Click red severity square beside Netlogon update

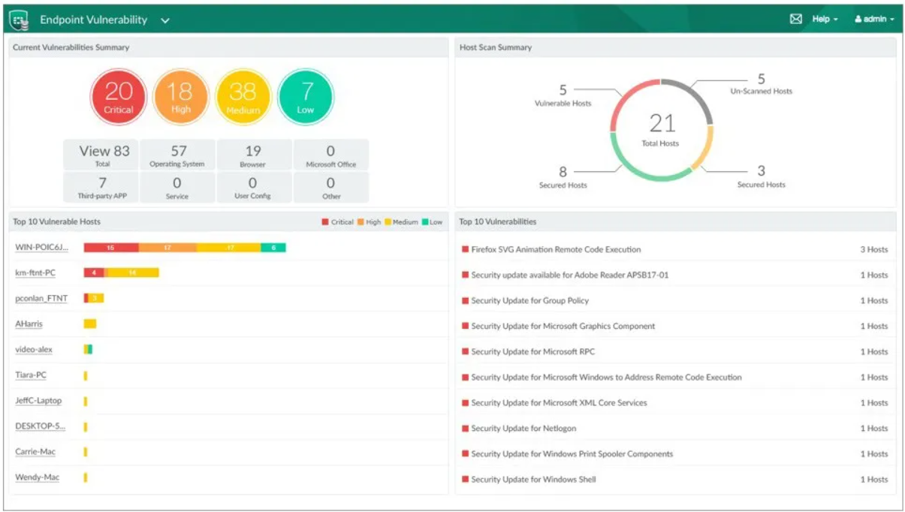(x=466, y=429)
